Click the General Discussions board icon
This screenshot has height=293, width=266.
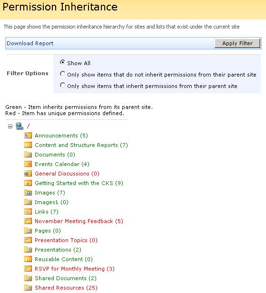[28, 174]
